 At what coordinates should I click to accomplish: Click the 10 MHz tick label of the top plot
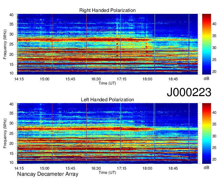pyautogui.click(x=12, y=73)
